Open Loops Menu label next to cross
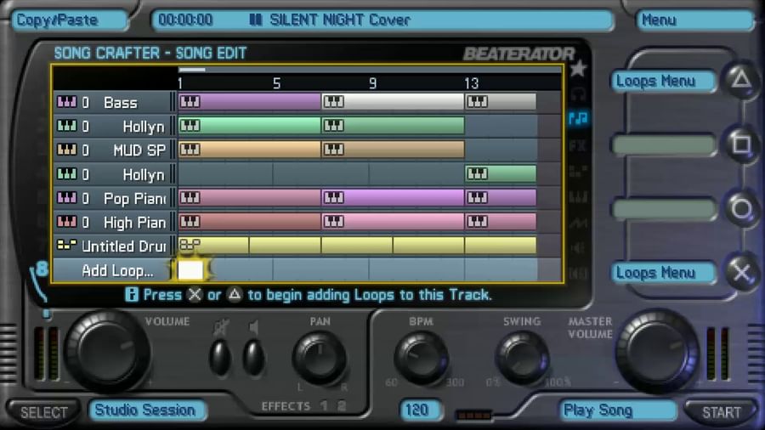 click(663, 273)
